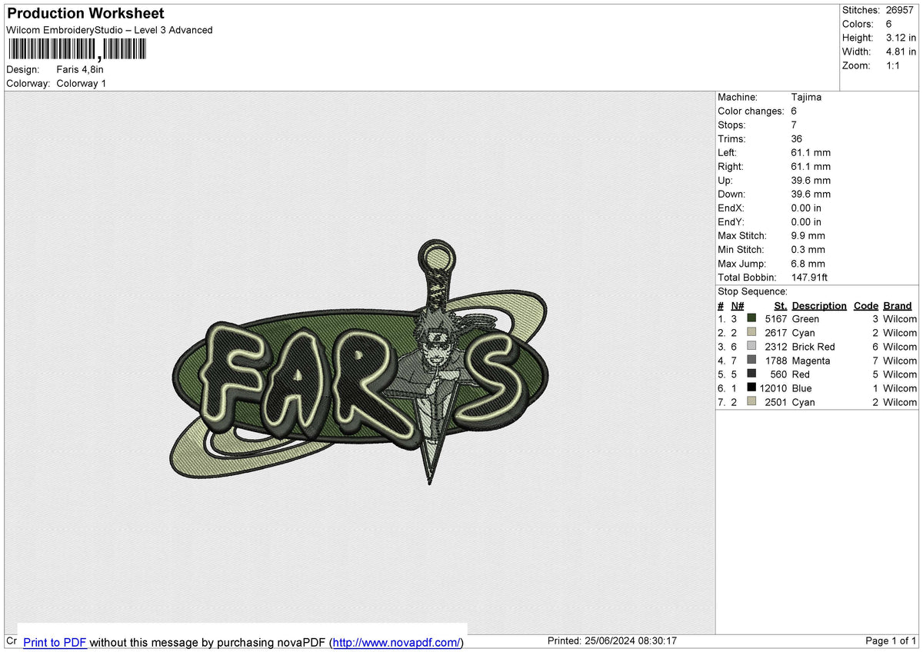The image size is (923, 652).
Task: Select the Max Stitch value 9.9 mm
Action: coord(808,235)
